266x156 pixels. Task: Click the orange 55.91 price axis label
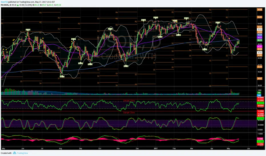click(260, 17)
